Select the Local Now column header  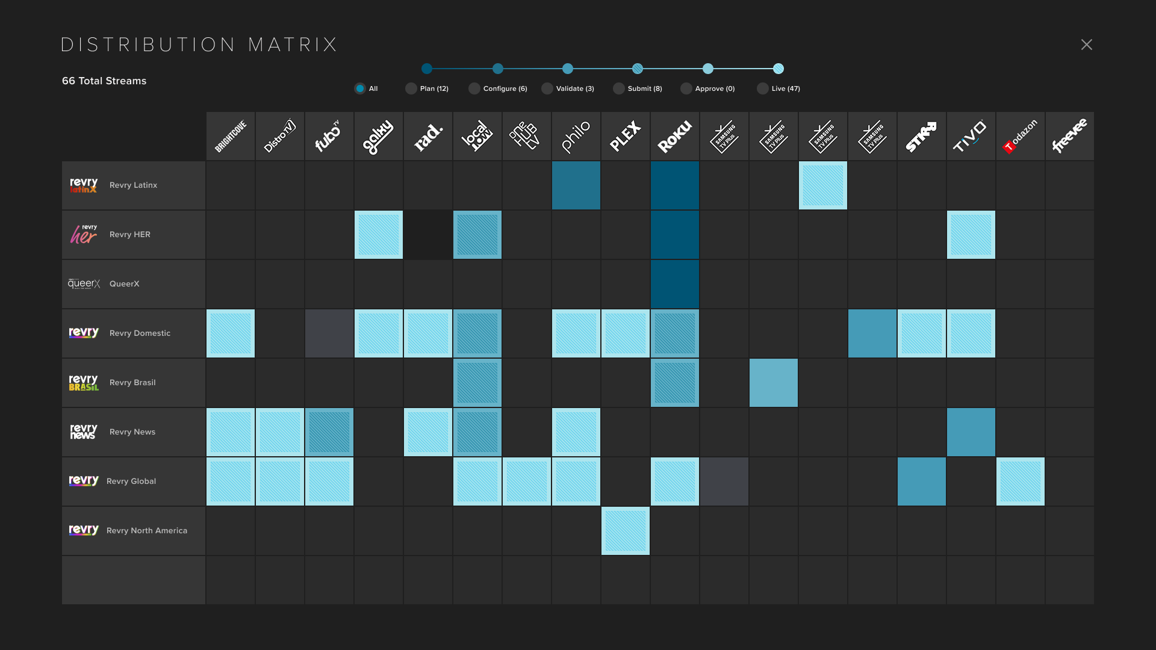[x=477, y=136]
